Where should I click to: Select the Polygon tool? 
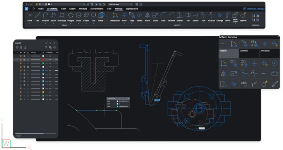(x=71, y=15)
